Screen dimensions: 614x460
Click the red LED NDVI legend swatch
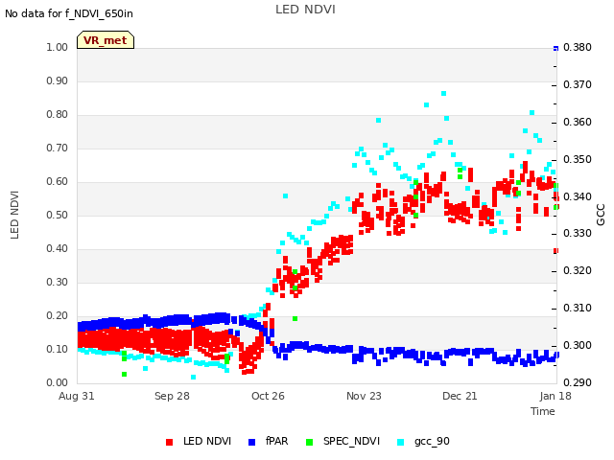click(169, 442)
